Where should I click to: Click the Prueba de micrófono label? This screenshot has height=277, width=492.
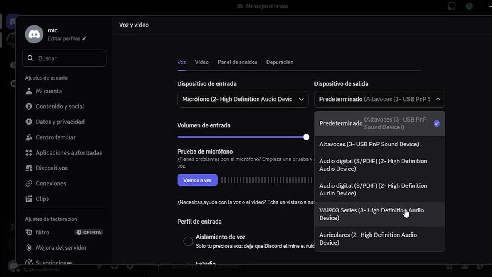pos(205,152)
